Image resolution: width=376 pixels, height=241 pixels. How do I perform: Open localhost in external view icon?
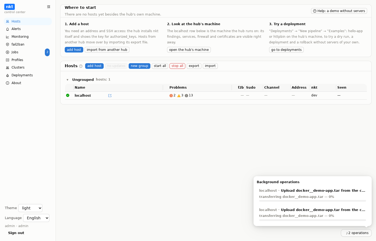pos(110,96)
